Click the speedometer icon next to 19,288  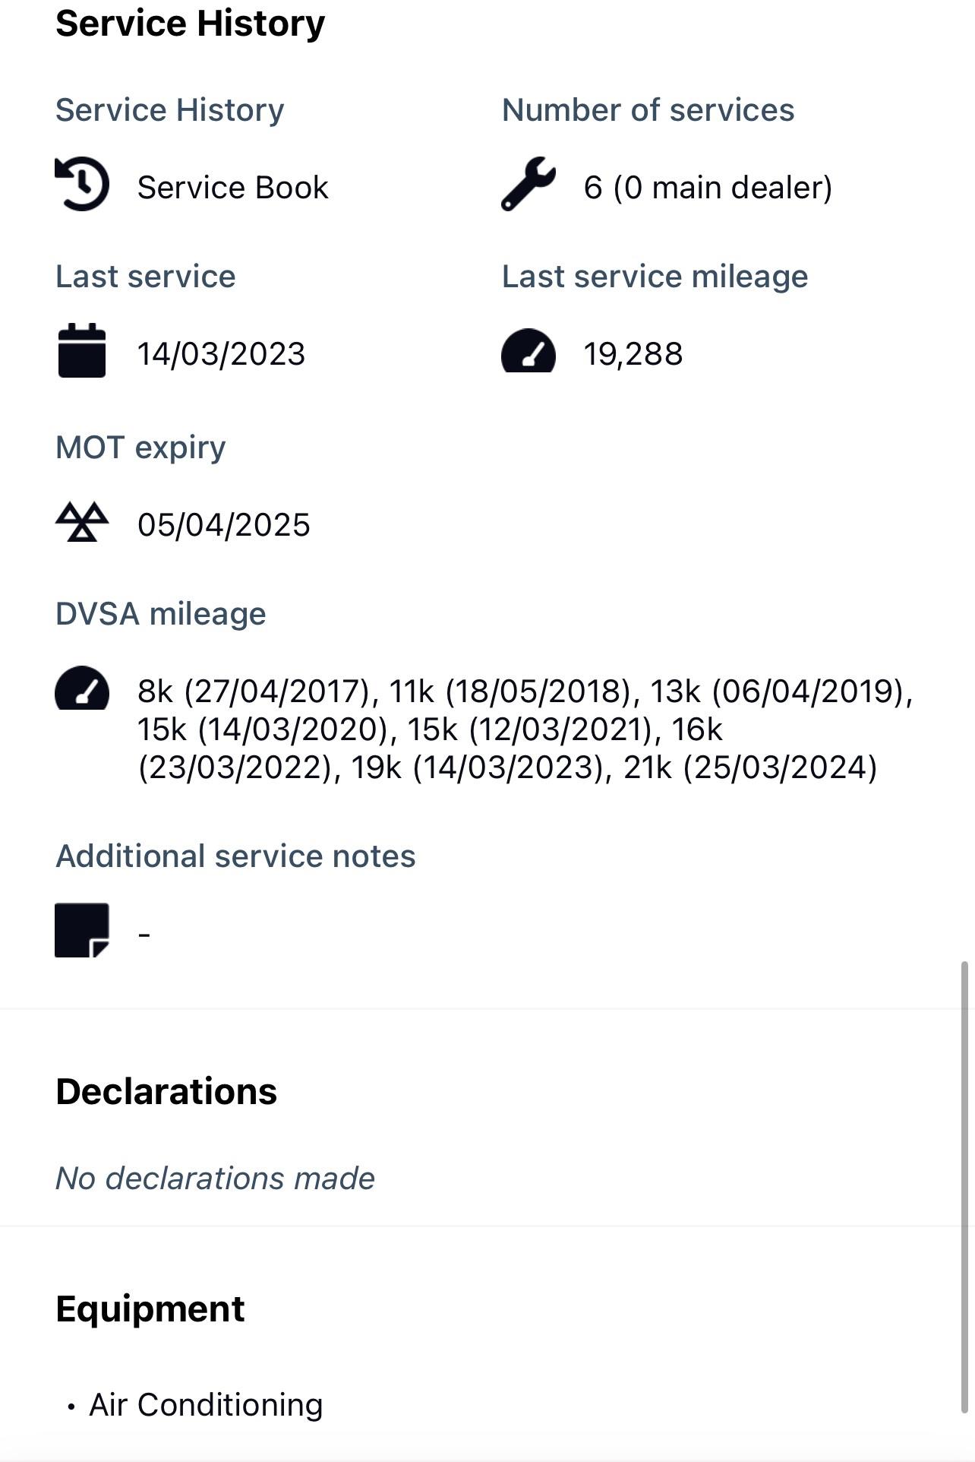[x=529, y=351]
